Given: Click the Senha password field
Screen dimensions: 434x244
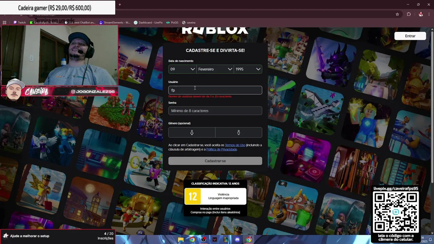Looking at the screenshot, I should [215, 111].
